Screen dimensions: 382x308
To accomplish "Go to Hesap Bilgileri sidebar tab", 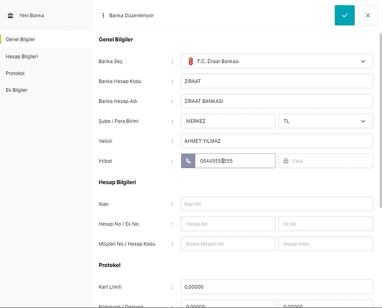I will [46, 56].
